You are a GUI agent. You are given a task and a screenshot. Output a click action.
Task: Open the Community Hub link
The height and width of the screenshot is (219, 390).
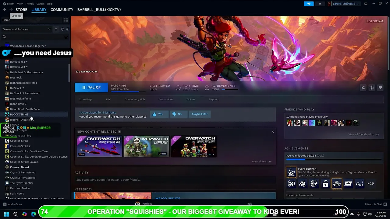pos(135,99)
